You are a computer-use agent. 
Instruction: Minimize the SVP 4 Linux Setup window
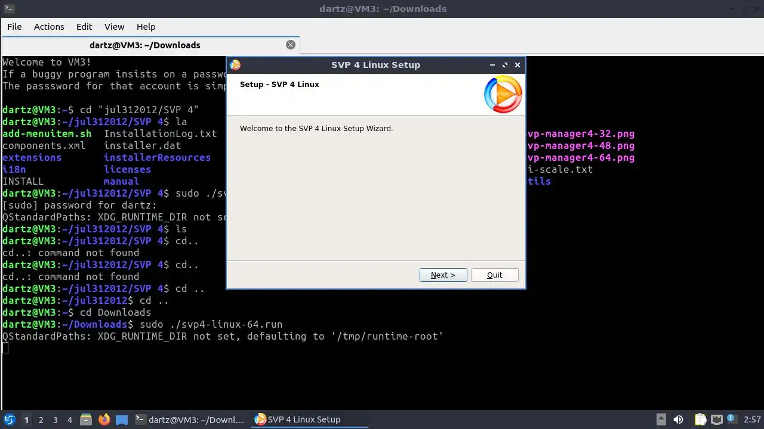point(492,65)
